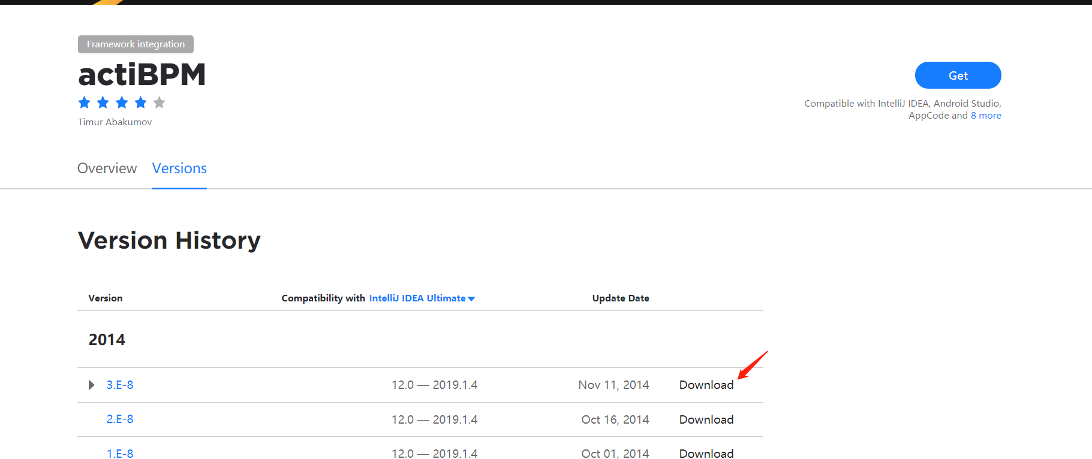The image size is (1092, 459).
Task: Click the 'Version History' heading
Action: (x=169, y=240)
